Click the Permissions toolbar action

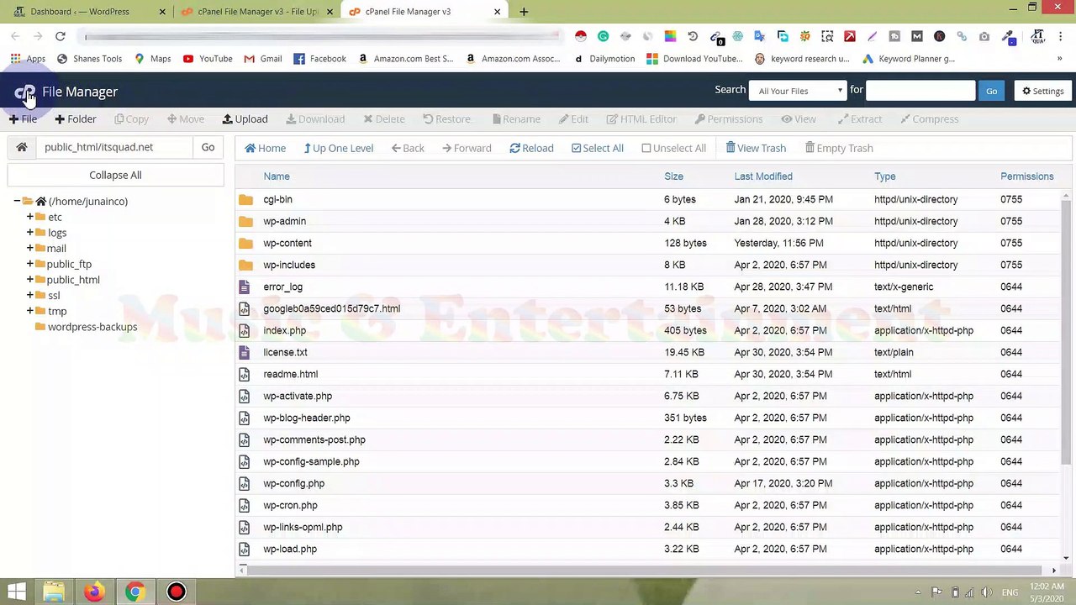pyautogui.click(x=728, y=119)
